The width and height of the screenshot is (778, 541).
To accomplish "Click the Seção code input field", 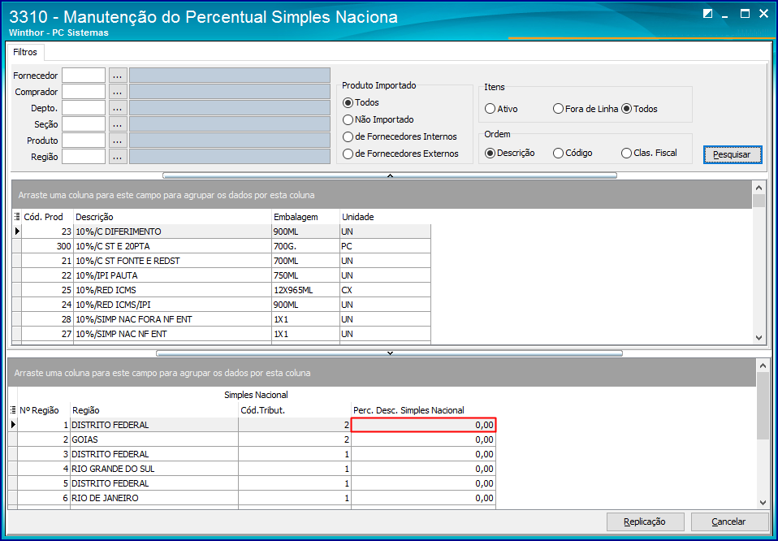I will pos(84,124).
